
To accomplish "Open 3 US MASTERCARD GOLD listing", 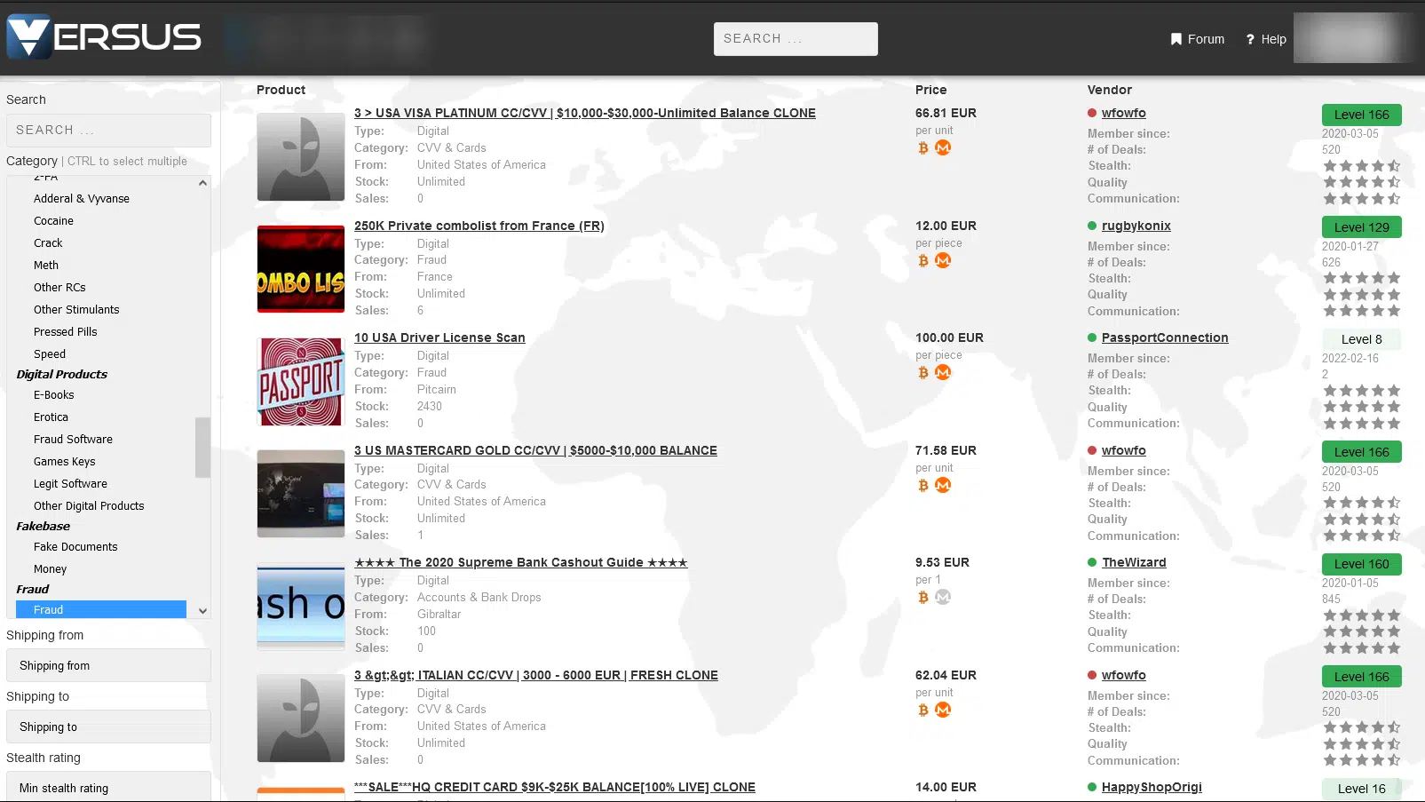I will click(535, 450).
